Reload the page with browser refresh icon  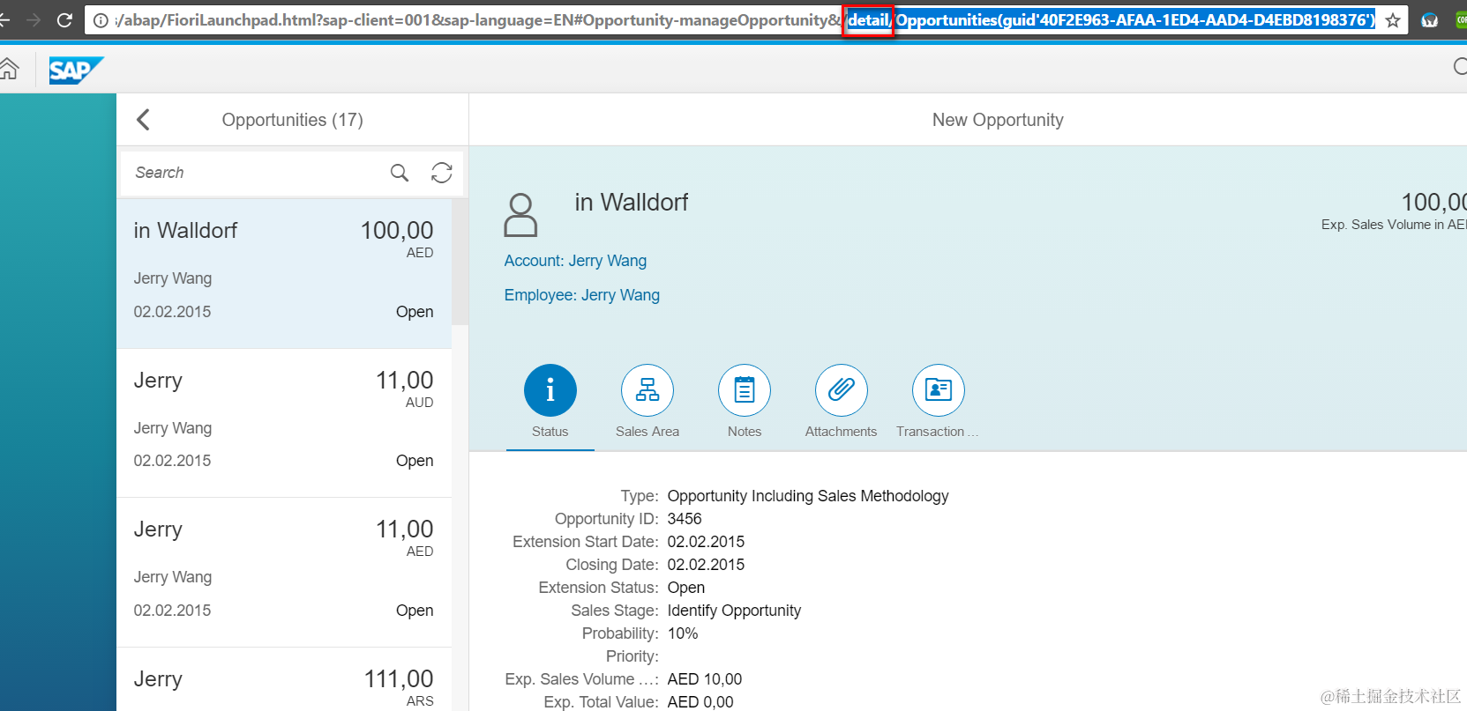[64, 19]
